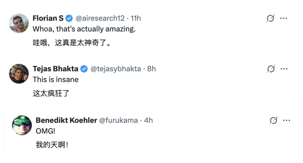Viewport: 303px width, 163px height.
Task: Click the 11h timestamp on Florian's tweet
Action: (x=136, y=18)
